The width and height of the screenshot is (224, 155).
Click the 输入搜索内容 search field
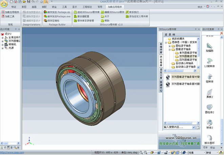(x=178, y=127)
